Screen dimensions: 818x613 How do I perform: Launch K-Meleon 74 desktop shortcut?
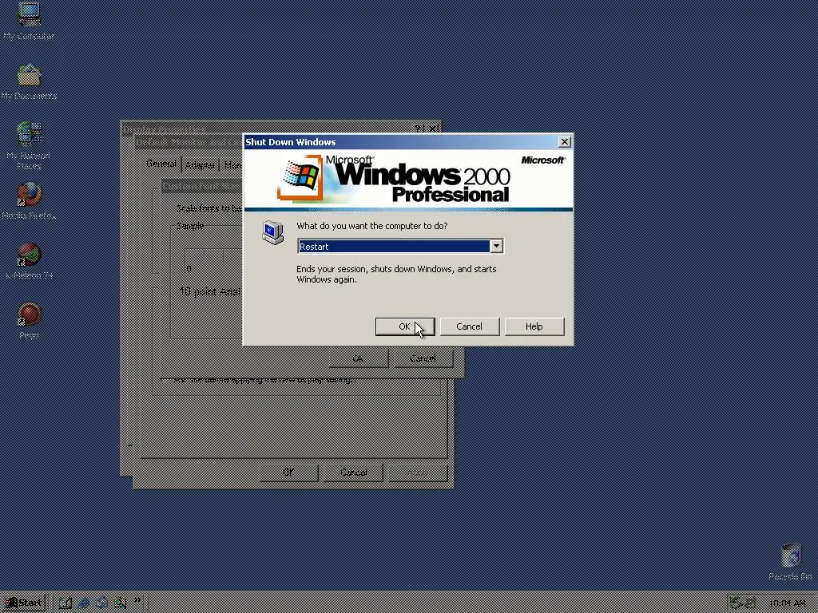[x=29, y=261]
